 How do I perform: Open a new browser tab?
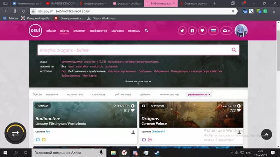(x=214, y=3)
